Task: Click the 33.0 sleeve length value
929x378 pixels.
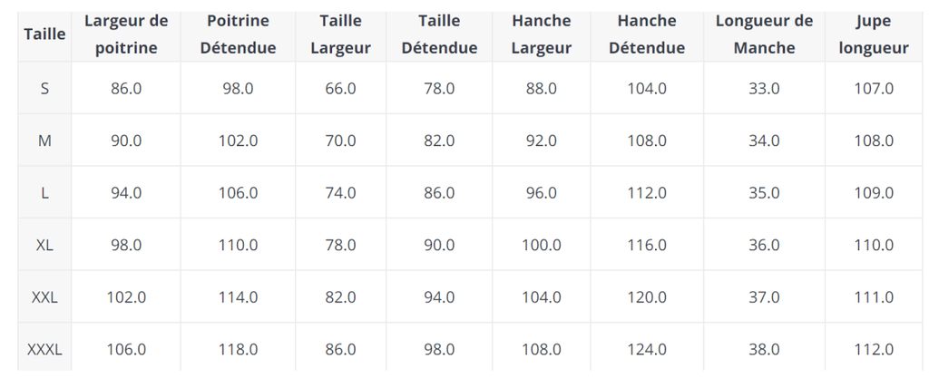Action: pos(764,89)
